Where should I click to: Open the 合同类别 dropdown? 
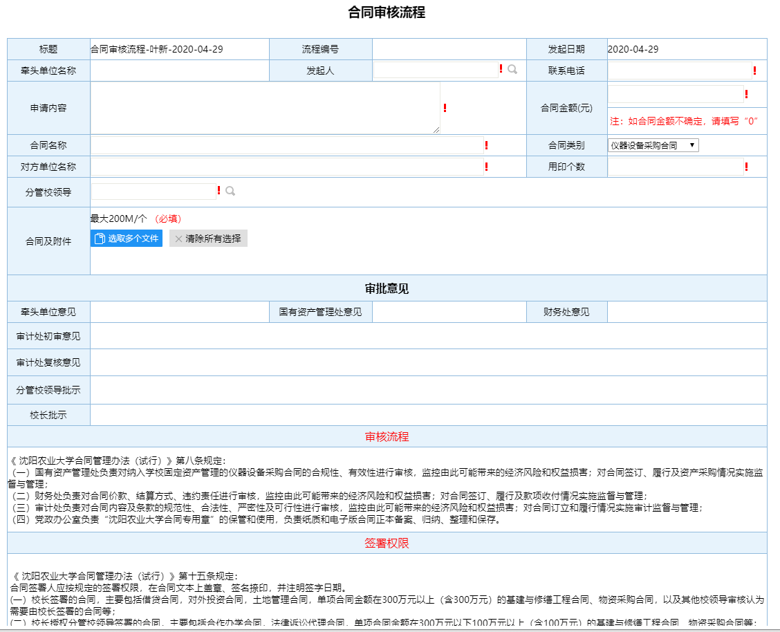coord(653,145)
